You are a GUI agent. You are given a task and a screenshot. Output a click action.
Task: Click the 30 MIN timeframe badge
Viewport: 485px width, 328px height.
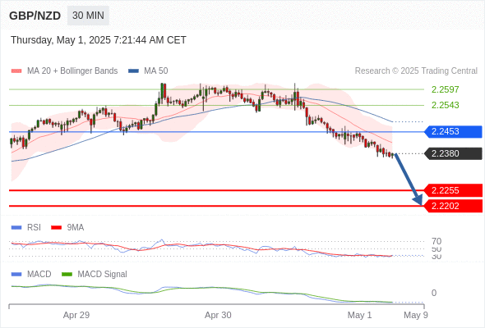click(88, 16)
